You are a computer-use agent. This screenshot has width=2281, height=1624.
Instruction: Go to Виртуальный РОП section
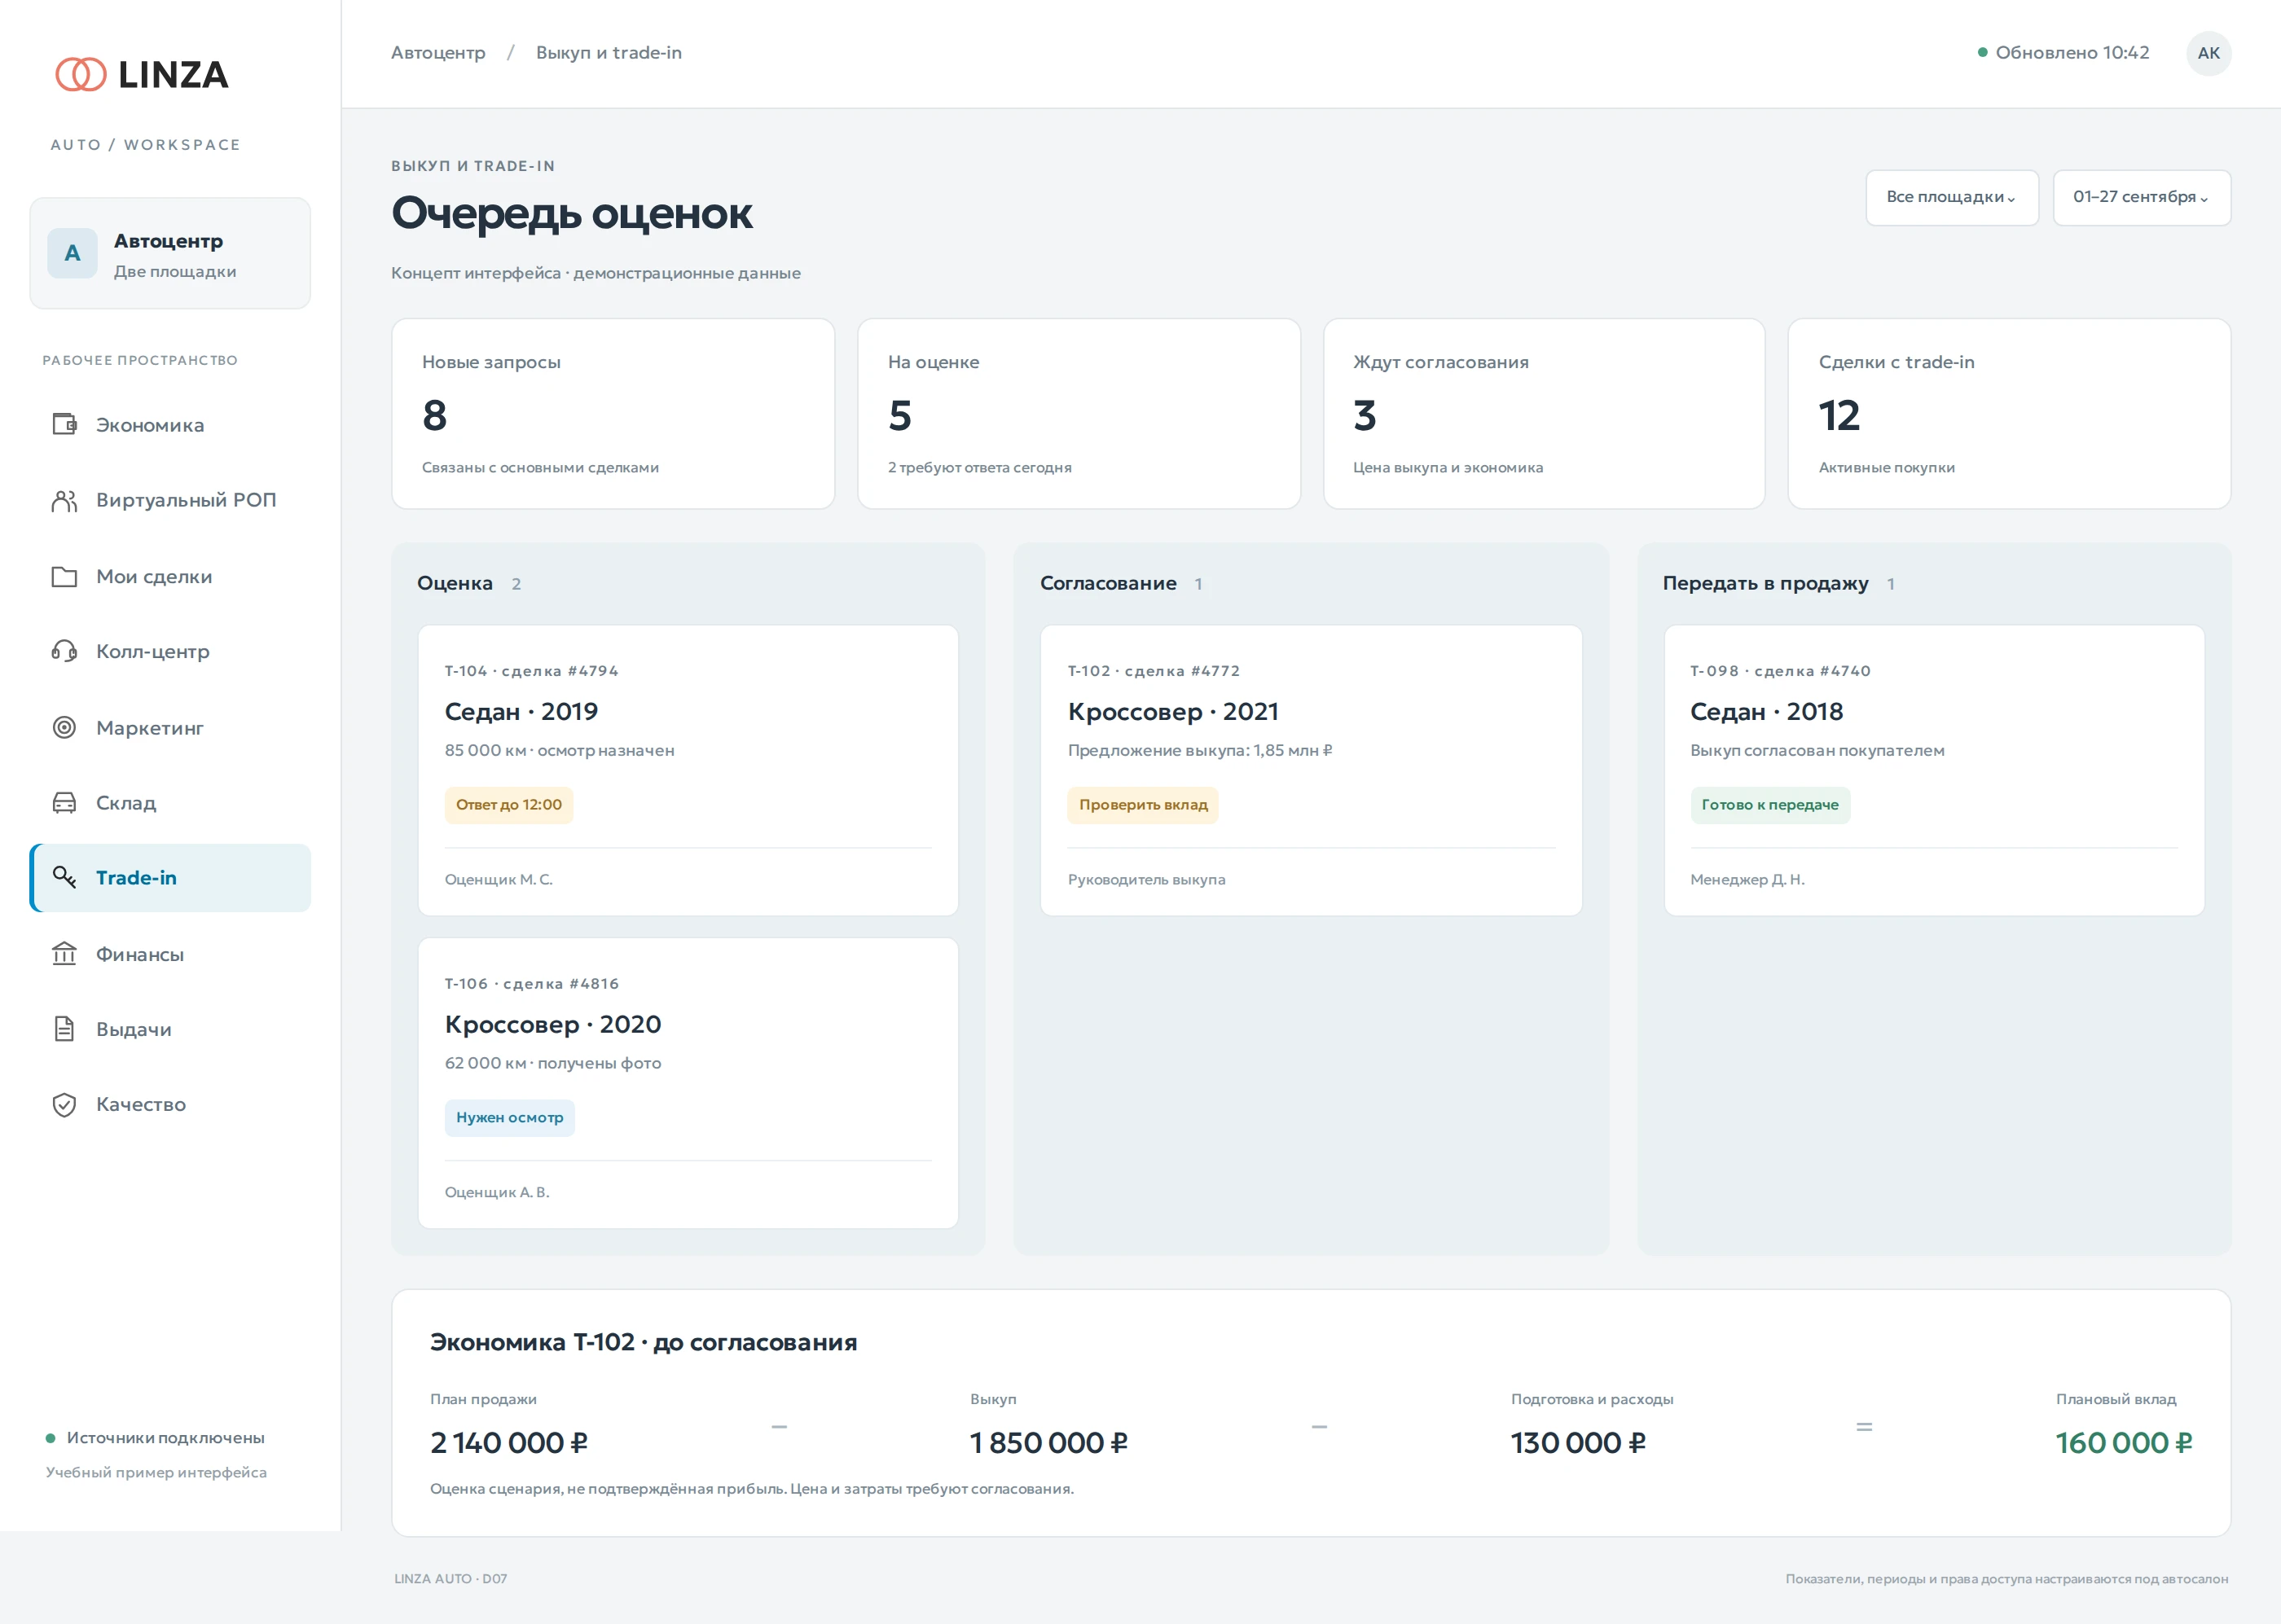coord(170,500)
